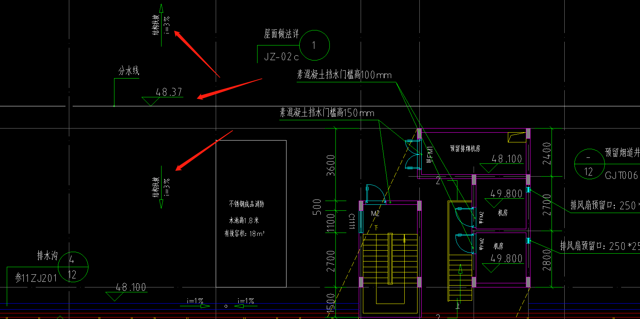Click the 48.100 elevation inside 预留排烟机房
The width and height of the screenshot is (640, 319).
[507, 159]
